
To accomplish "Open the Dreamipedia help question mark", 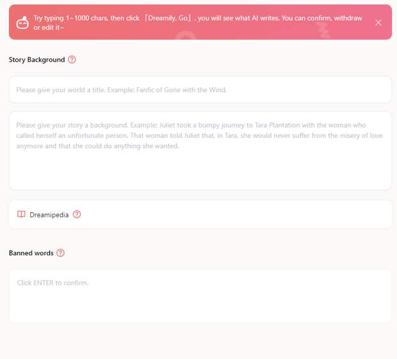I will (x=77, y=215).
